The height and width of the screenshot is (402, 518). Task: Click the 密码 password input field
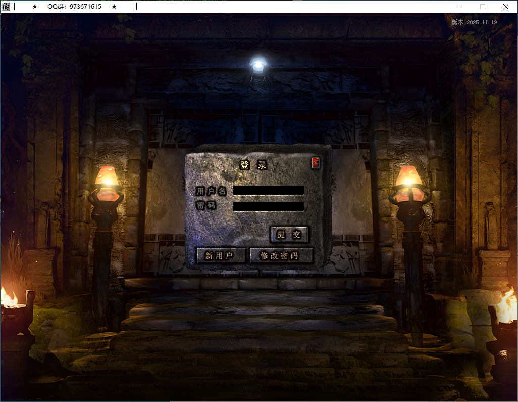coord(268,206)
